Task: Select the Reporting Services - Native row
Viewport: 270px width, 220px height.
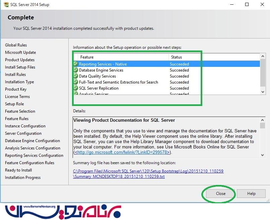Action: [167, 64]
